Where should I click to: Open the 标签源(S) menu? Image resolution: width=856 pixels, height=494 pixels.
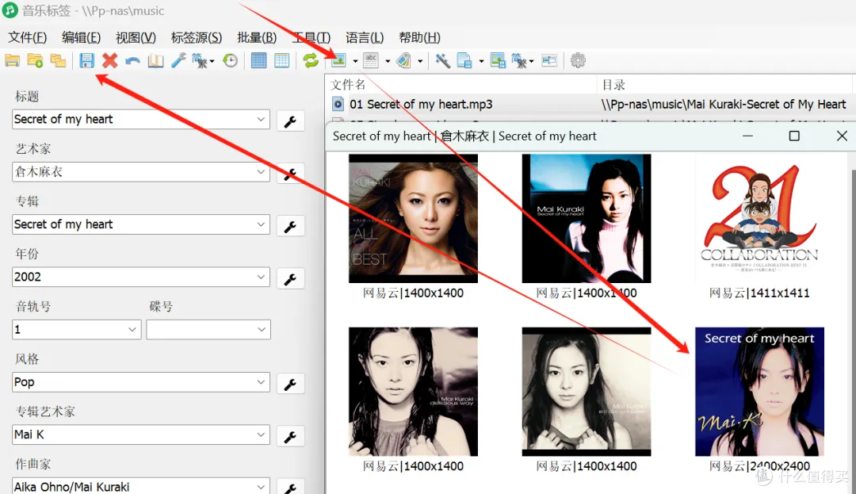197,37
